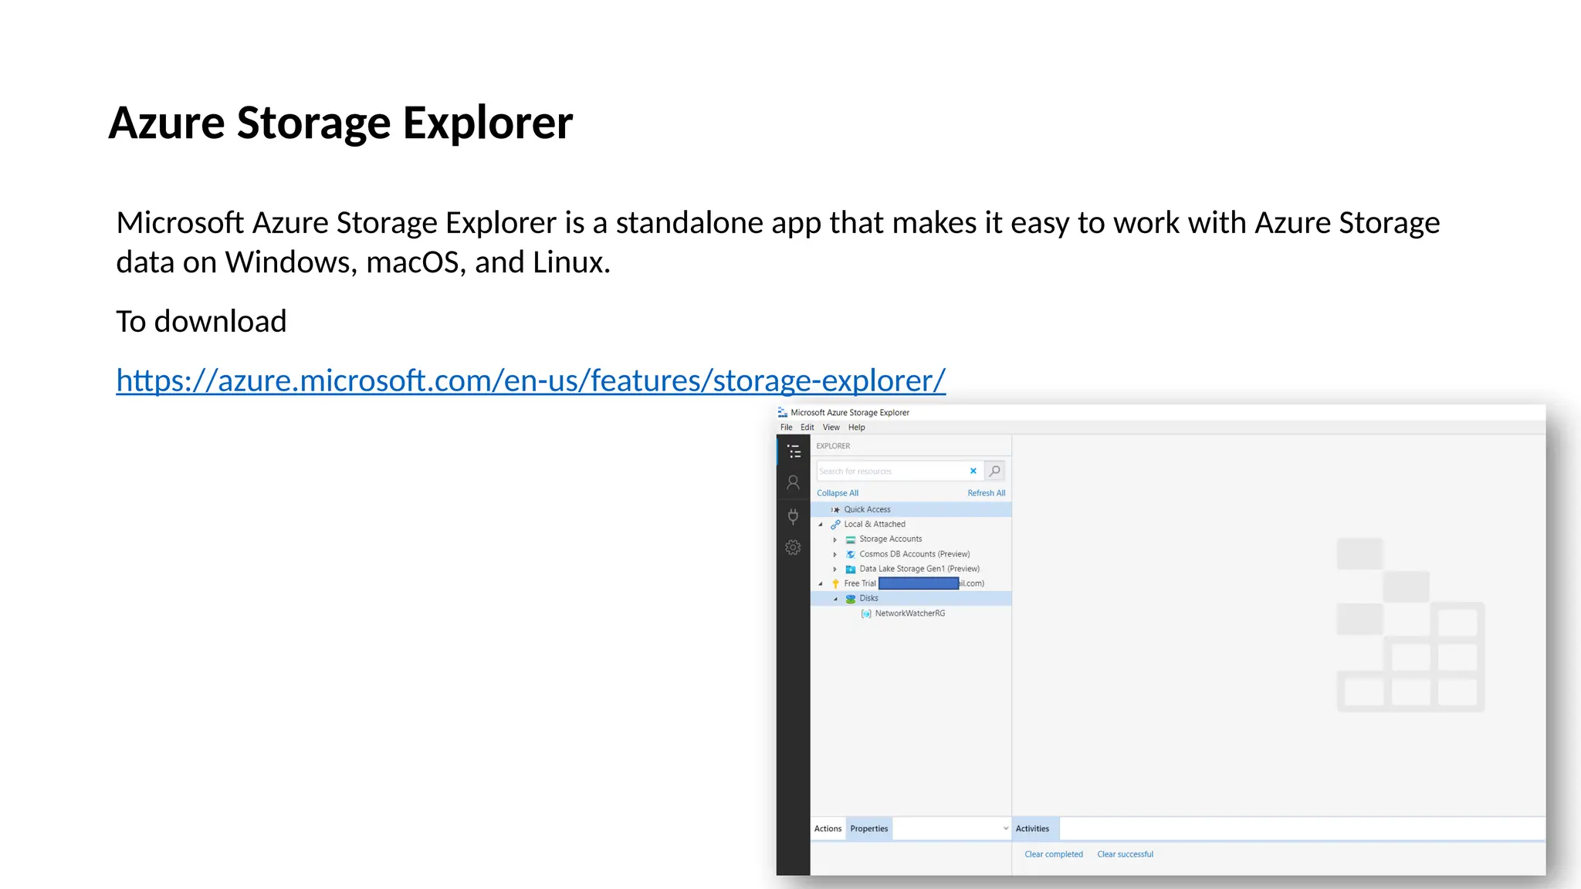The width and height of the screenshot is (1581, 889).
Task: Click the Data Lake Storage folder icon
Action: point(851,569)
